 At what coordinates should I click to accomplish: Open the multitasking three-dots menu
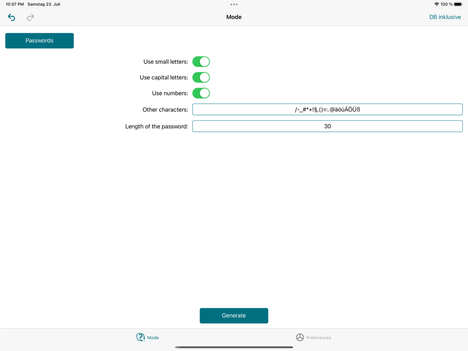pos(234,5)
